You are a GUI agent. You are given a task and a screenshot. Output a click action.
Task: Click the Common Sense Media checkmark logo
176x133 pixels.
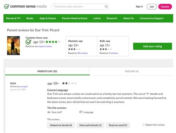(7, 7)
